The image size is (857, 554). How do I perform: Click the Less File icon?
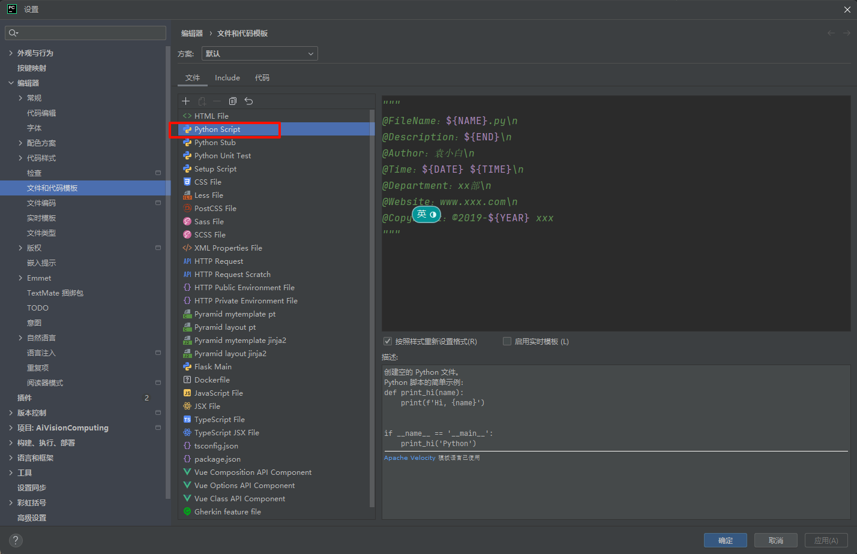[x=187, y=195]
